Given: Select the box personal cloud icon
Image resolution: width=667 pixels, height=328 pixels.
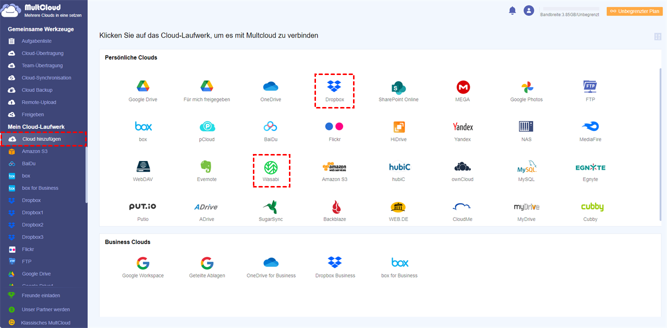Looking at the screenshot, I should pos(143,126).
